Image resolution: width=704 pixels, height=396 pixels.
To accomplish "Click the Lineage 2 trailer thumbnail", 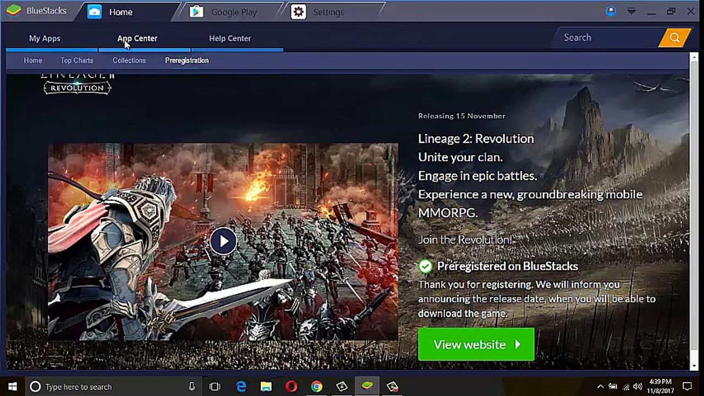I will 223,241.
